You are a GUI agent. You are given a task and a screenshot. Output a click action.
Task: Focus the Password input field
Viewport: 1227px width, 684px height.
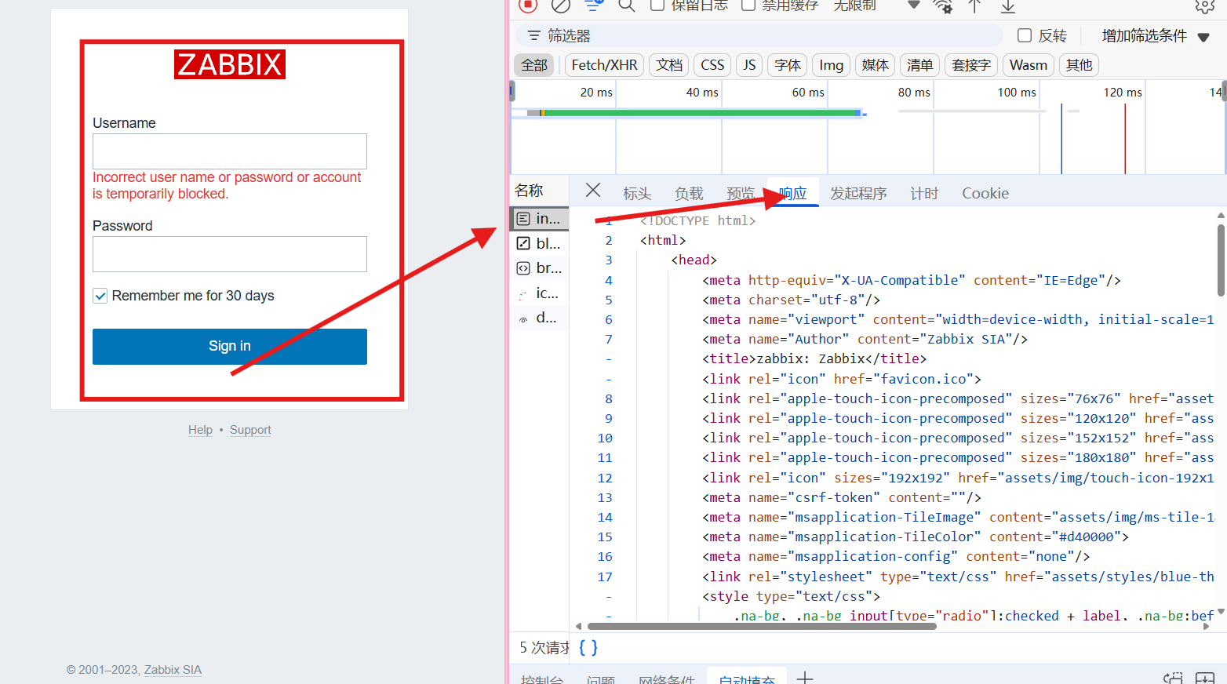coord(230,254)
